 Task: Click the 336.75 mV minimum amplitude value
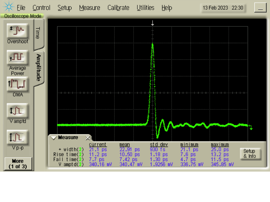192,164
